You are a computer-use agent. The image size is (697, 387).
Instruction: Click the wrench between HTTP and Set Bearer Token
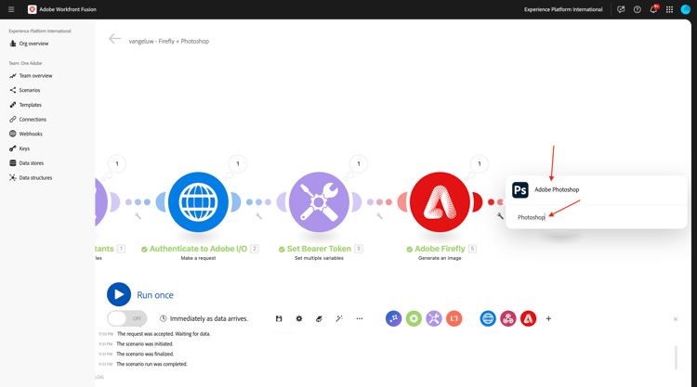pyautogui.click(x=258, y=216)
